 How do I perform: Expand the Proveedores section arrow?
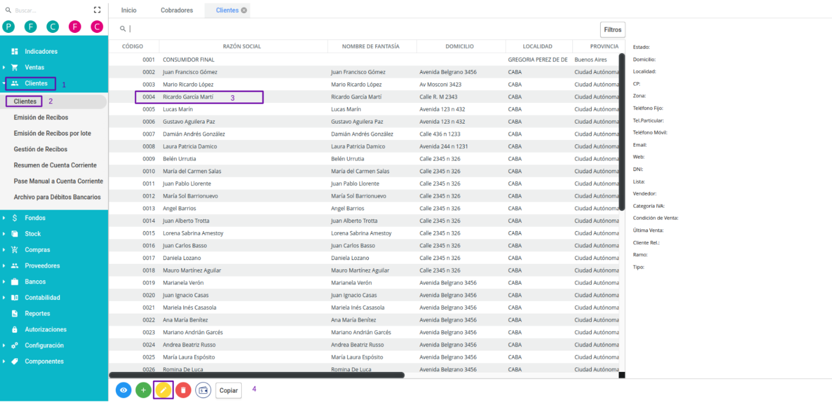pyautogui.click(x=3, y=266)
